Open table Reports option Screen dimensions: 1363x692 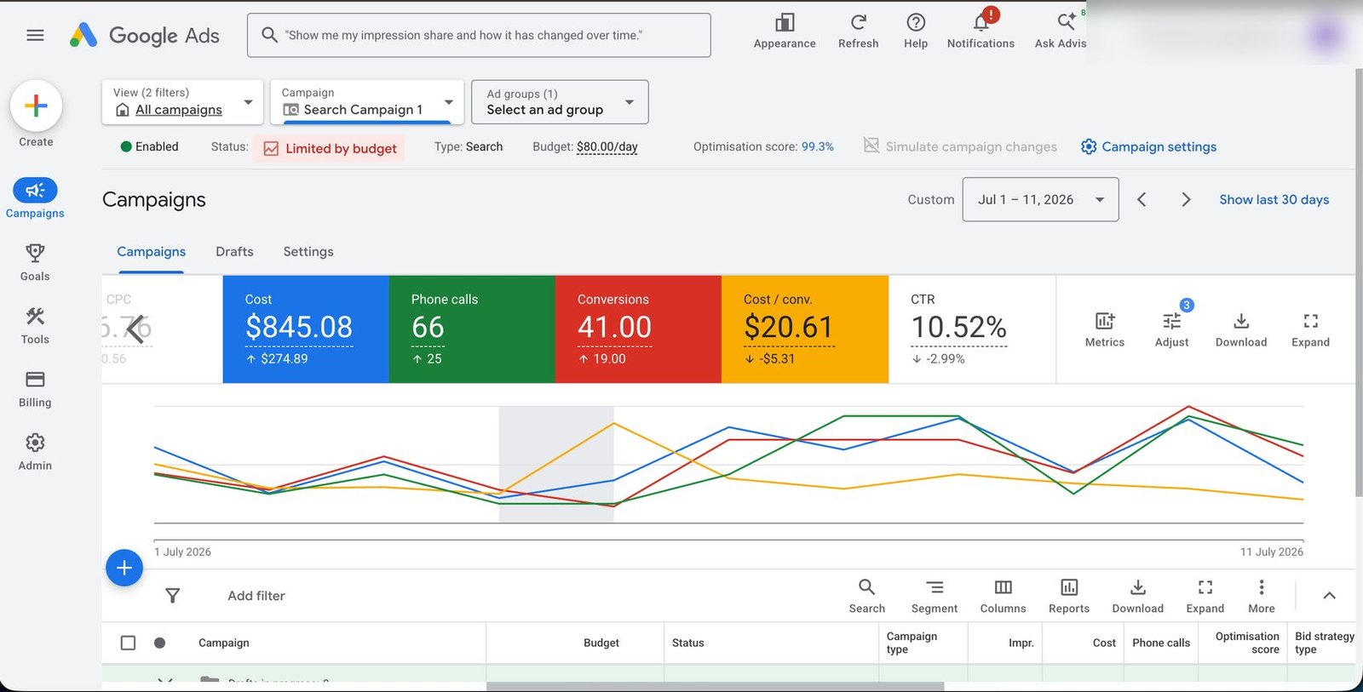click(1068, 596)
